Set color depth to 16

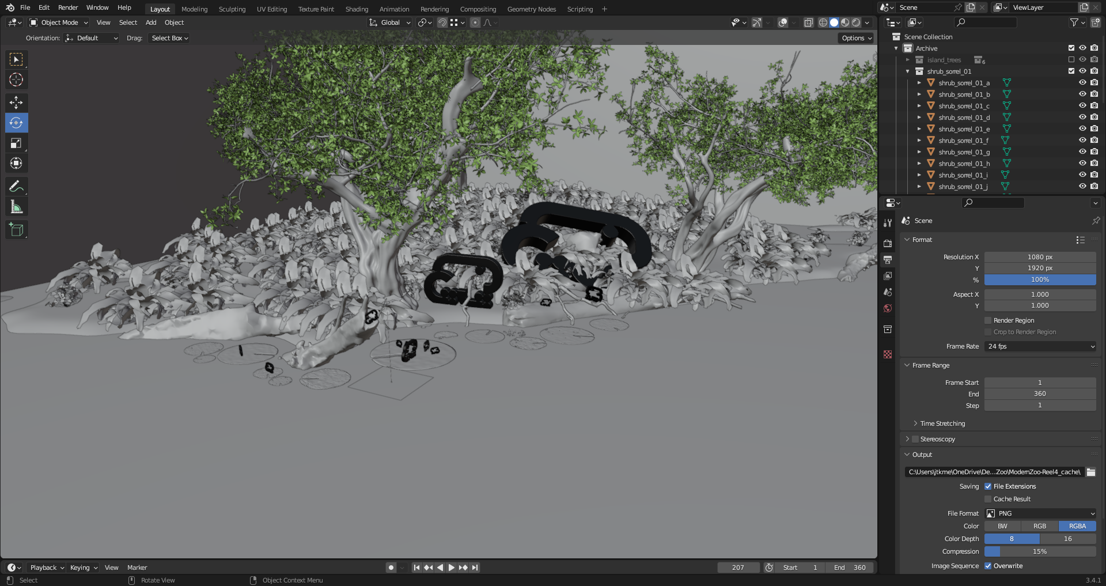(1068, 539)
